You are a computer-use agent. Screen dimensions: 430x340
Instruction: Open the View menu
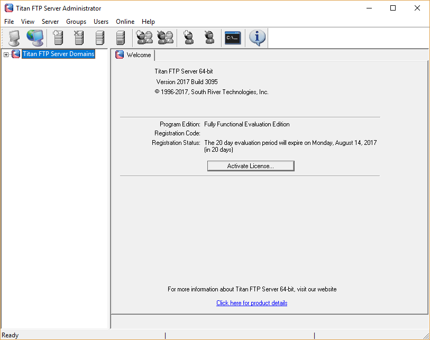pos(28,21)
